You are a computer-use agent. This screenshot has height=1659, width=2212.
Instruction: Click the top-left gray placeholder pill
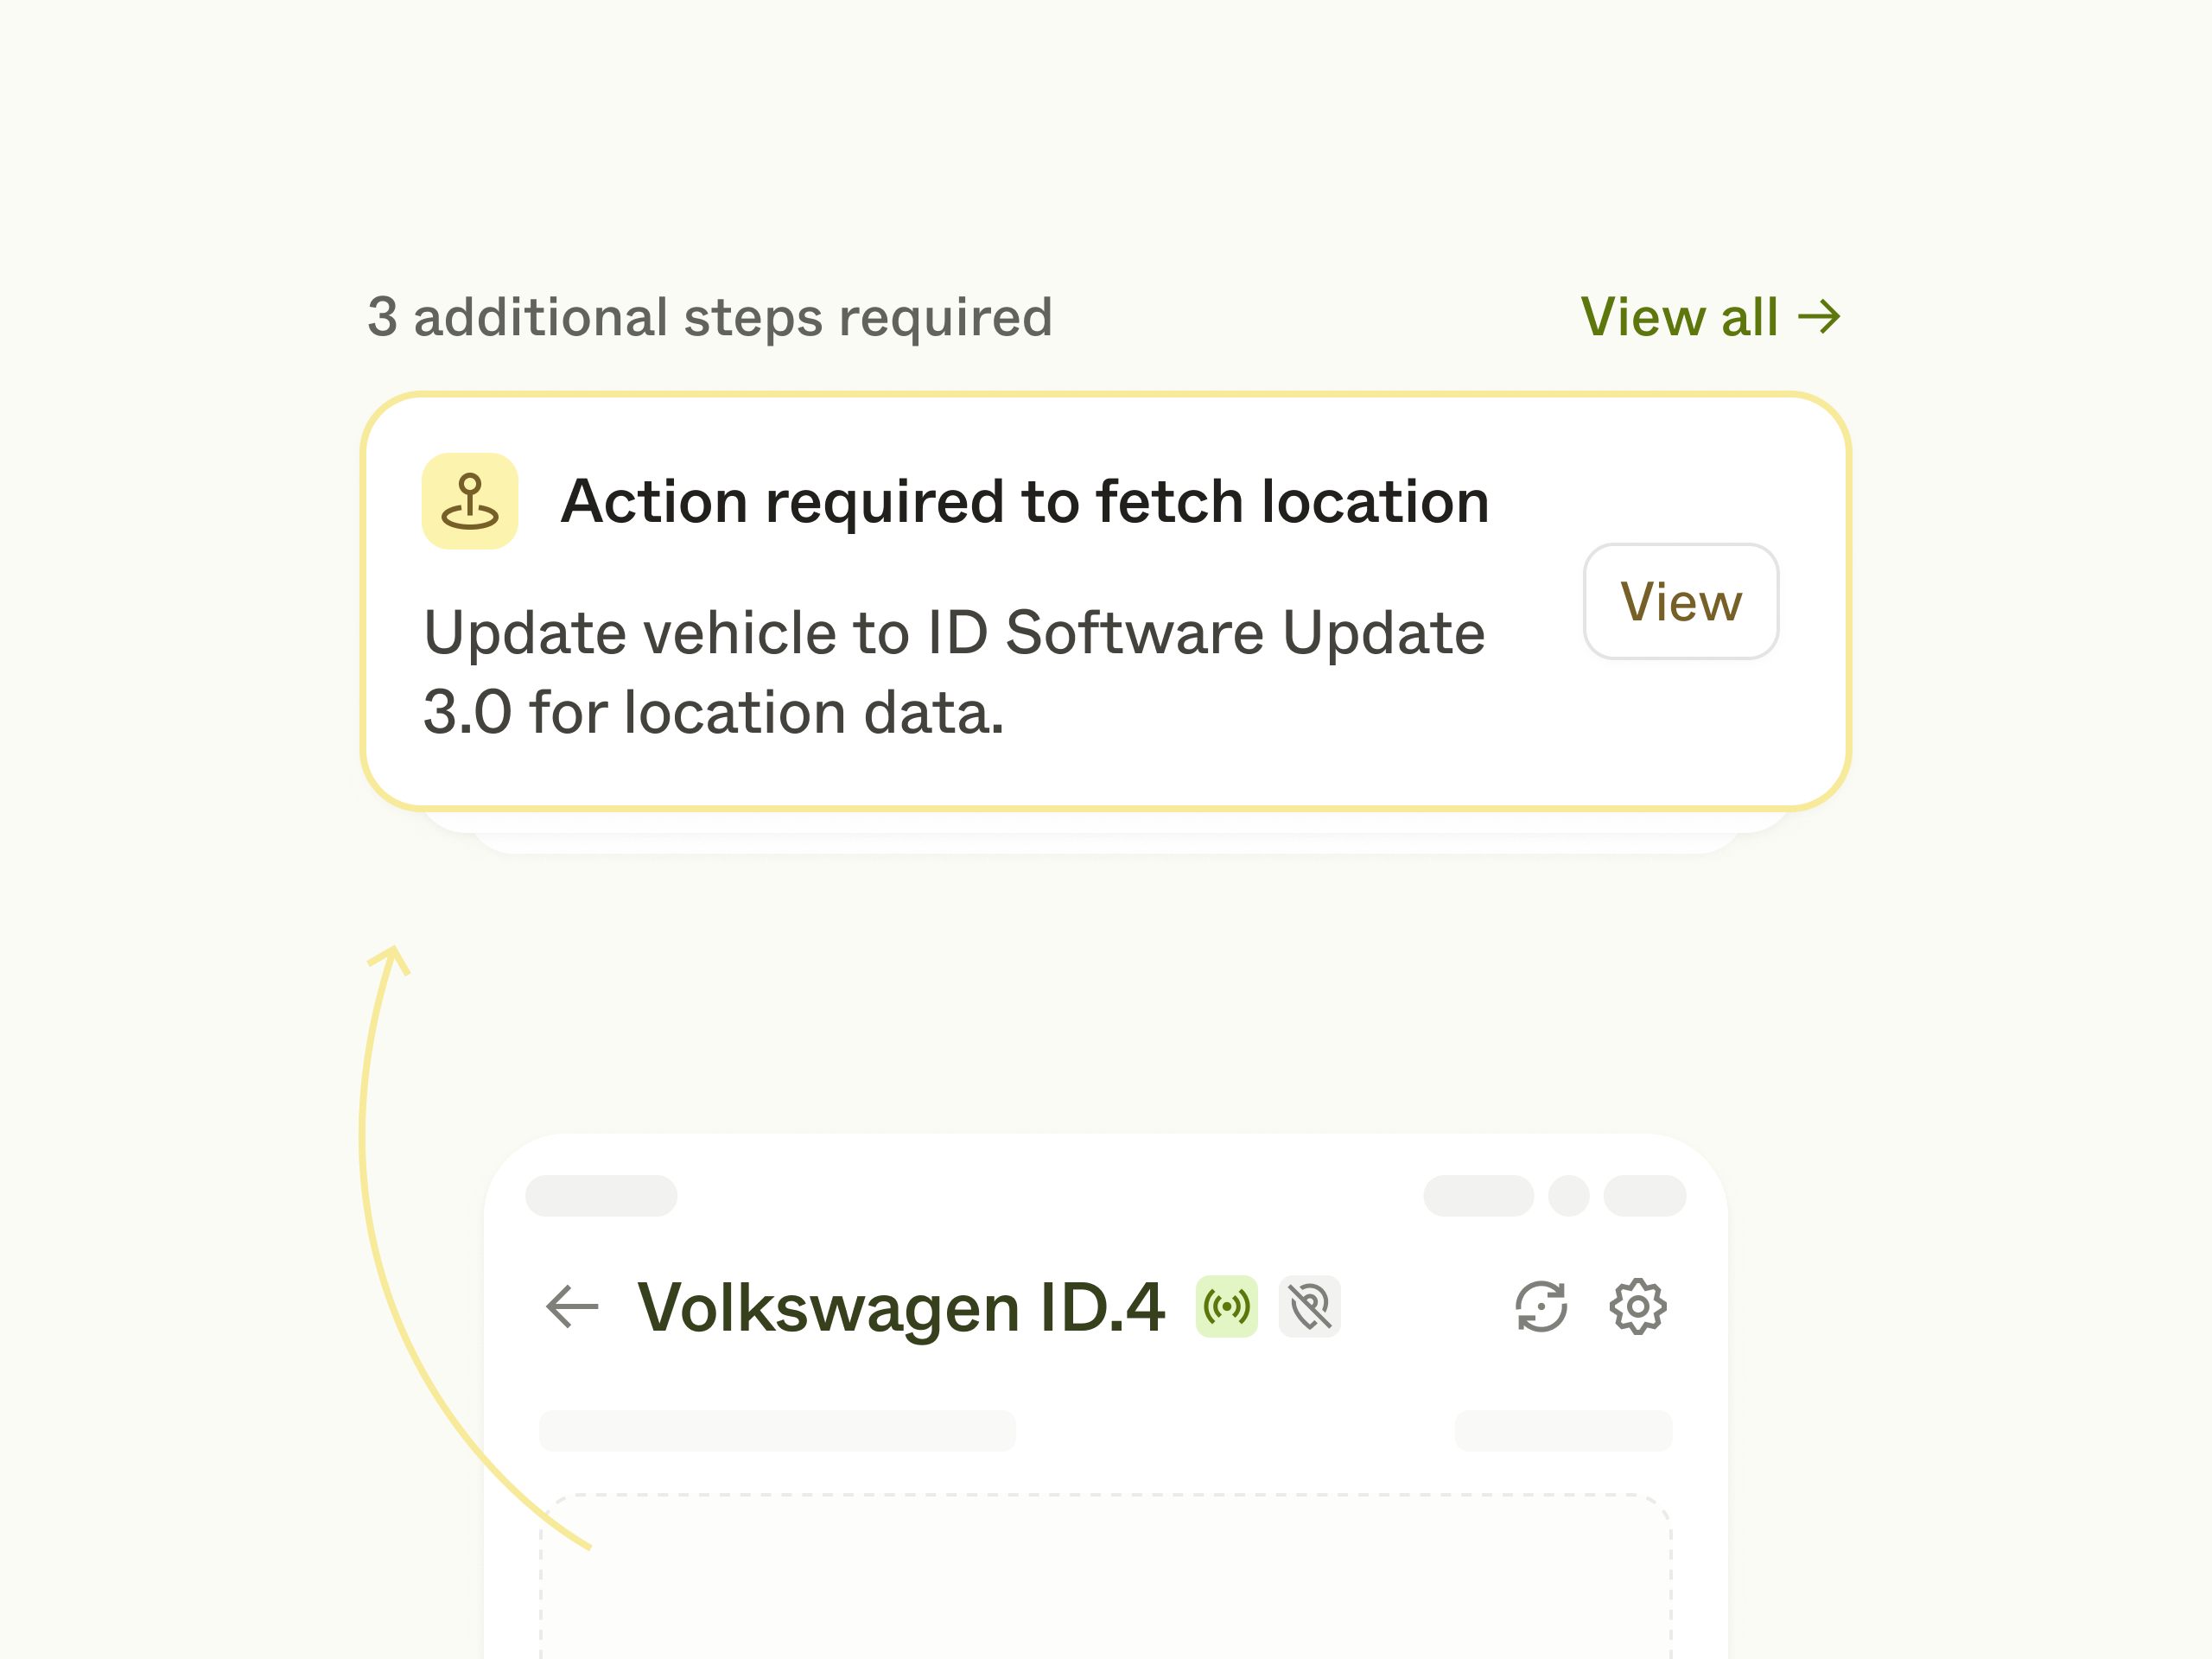pos(601,1196)
